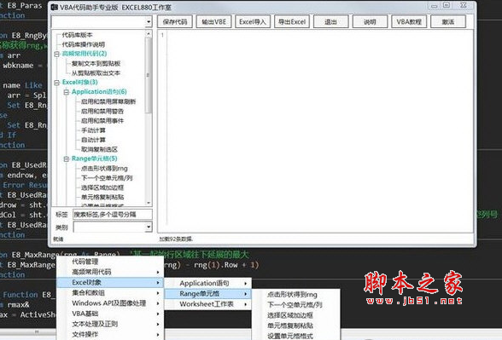Select 点击形状得到rng in the tree
This screenshot has height=340, width=502.
(x=104, y=169)
